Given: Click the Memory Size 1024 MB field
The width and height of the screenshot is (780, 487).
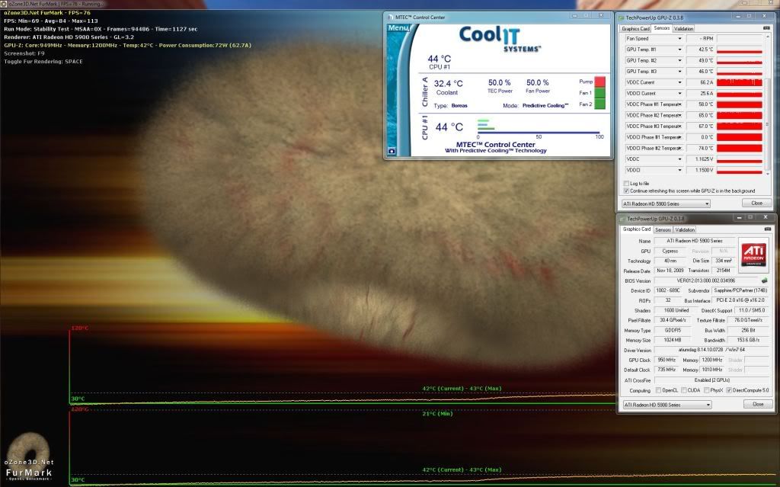Looking at the screenshot, I should pos(672,340).
